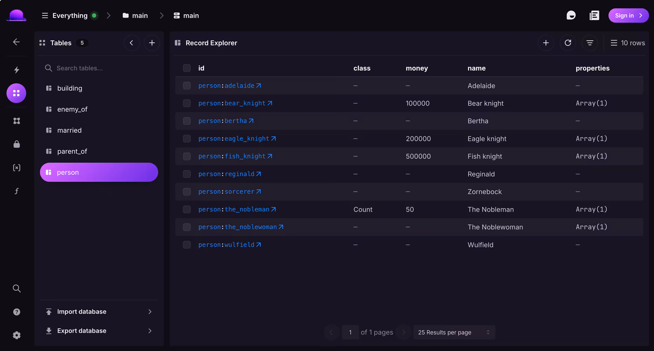The width and height of the screenshot is (654, 351).
Task: Click the Count class value
Action: [363, 209]
